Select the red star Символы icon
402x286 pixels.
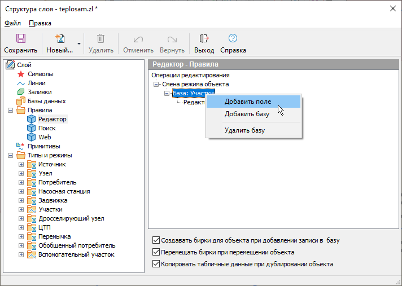pyautogui.click(x=21, y=74)
